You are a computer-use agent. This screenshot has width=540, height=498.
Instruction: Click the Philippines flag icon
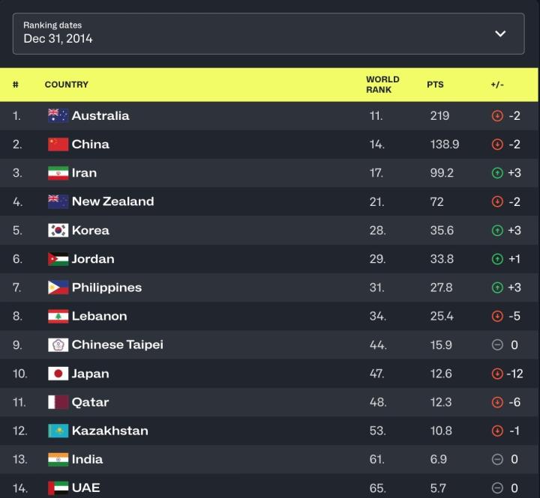pos(58,288)
